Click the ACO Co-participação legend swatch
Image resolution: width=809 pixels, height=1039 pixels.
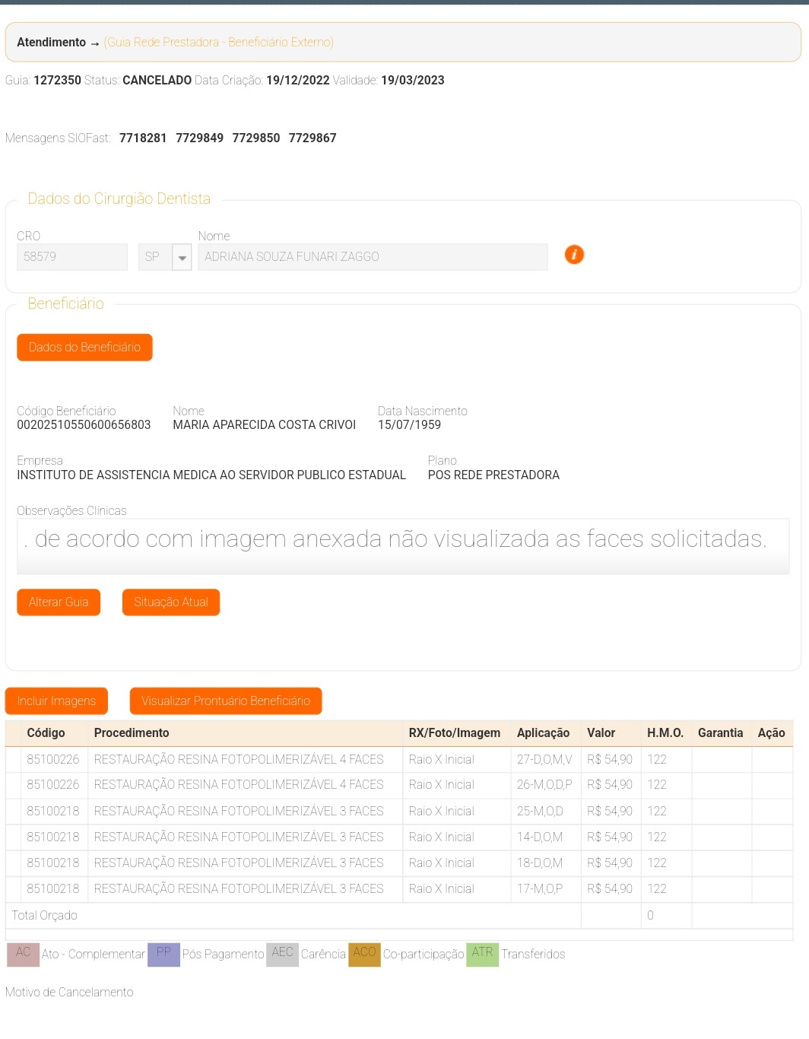[x=364, y=955]
